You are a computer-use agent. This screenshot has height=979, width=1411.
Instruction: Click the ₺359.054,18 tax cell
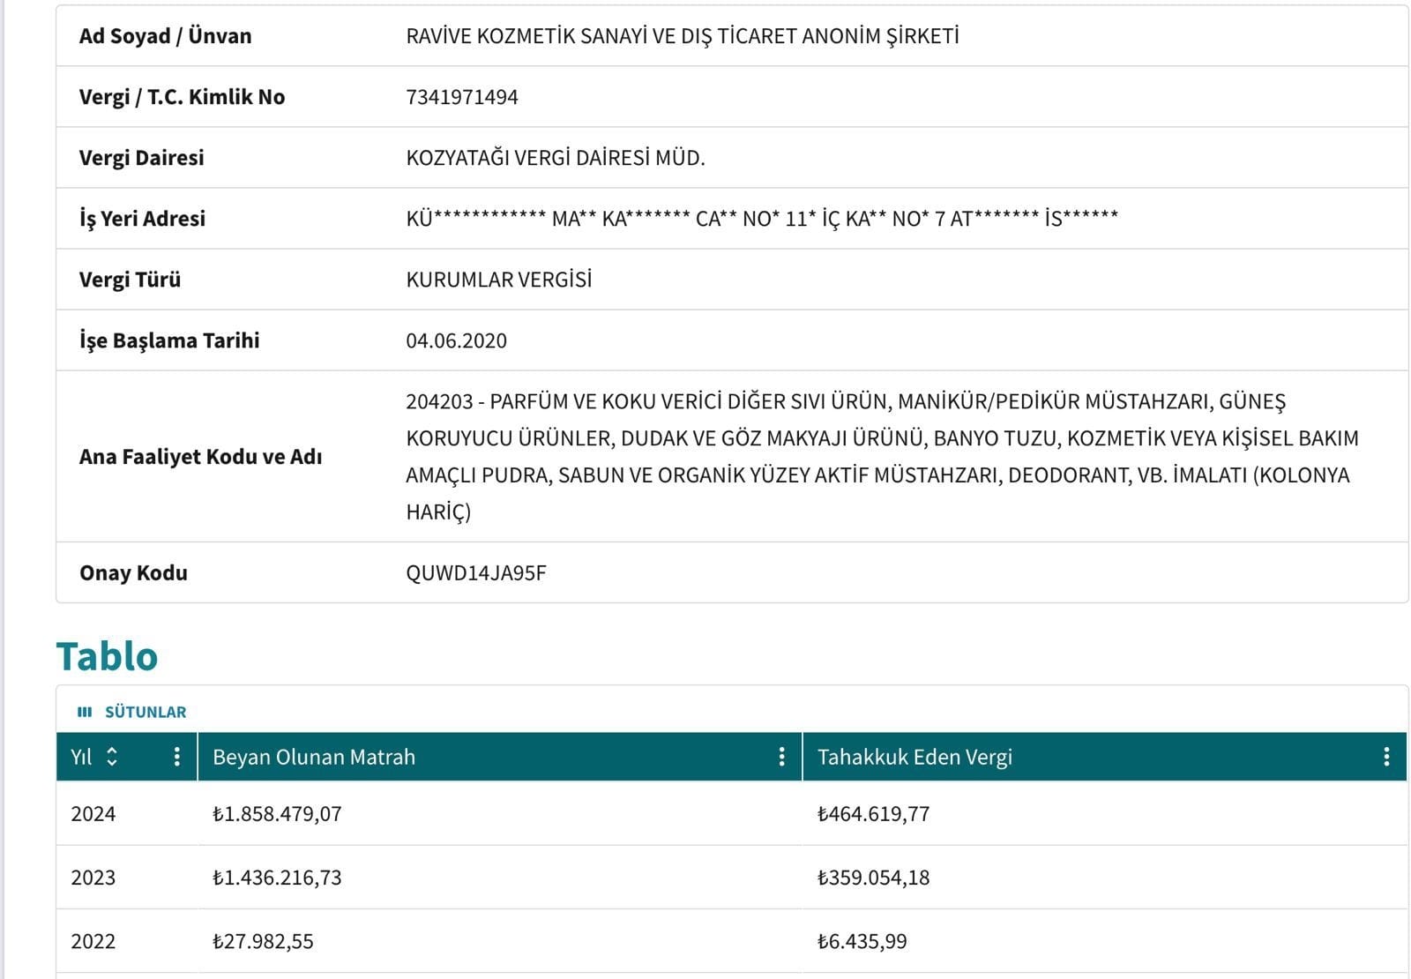pyautogui.click(x=873, y=878)
